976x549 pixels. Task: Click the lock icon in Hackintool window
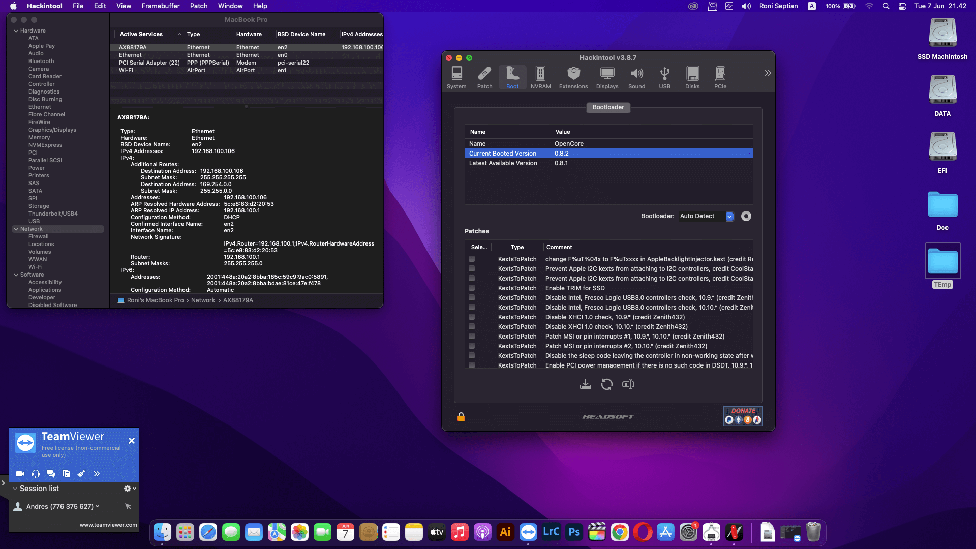tap(461, 417)
